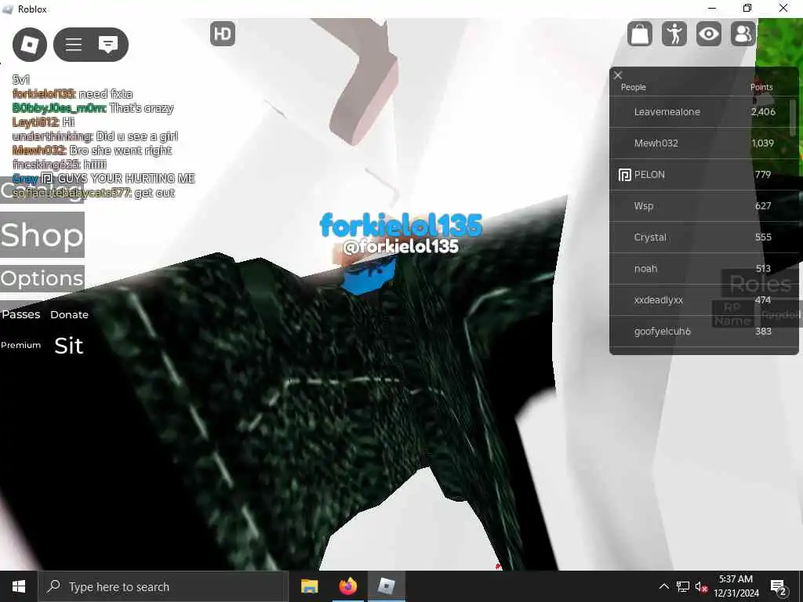
Task: Close the People leaderboard panel
Action: tap(618, 75)
